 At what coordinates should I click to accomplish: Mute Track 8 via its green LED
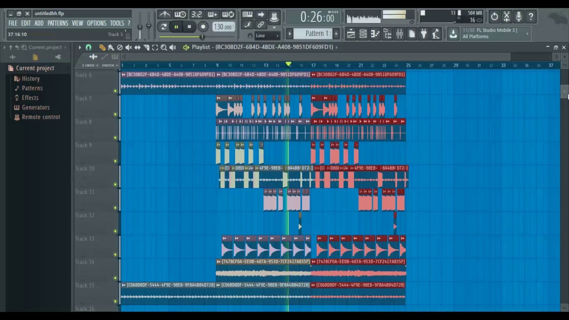pos(115,138)
